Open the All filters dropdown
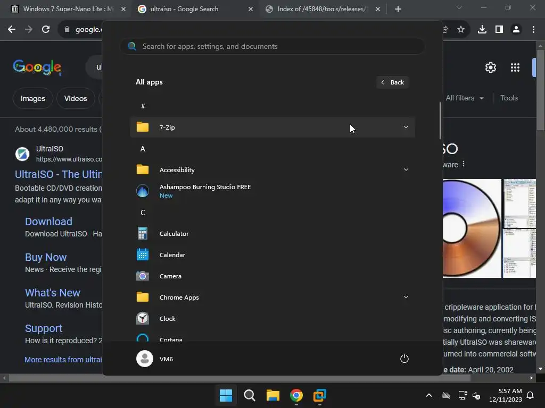545x408 pixels. 464,98
